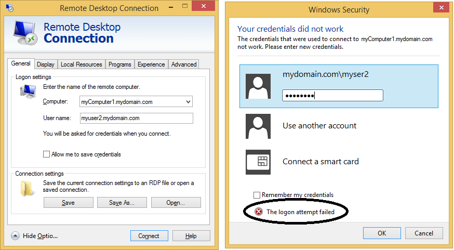454x250 pixels.
Task: Tick Remember my credentials checkbox
Action: [x=257, y=195]
